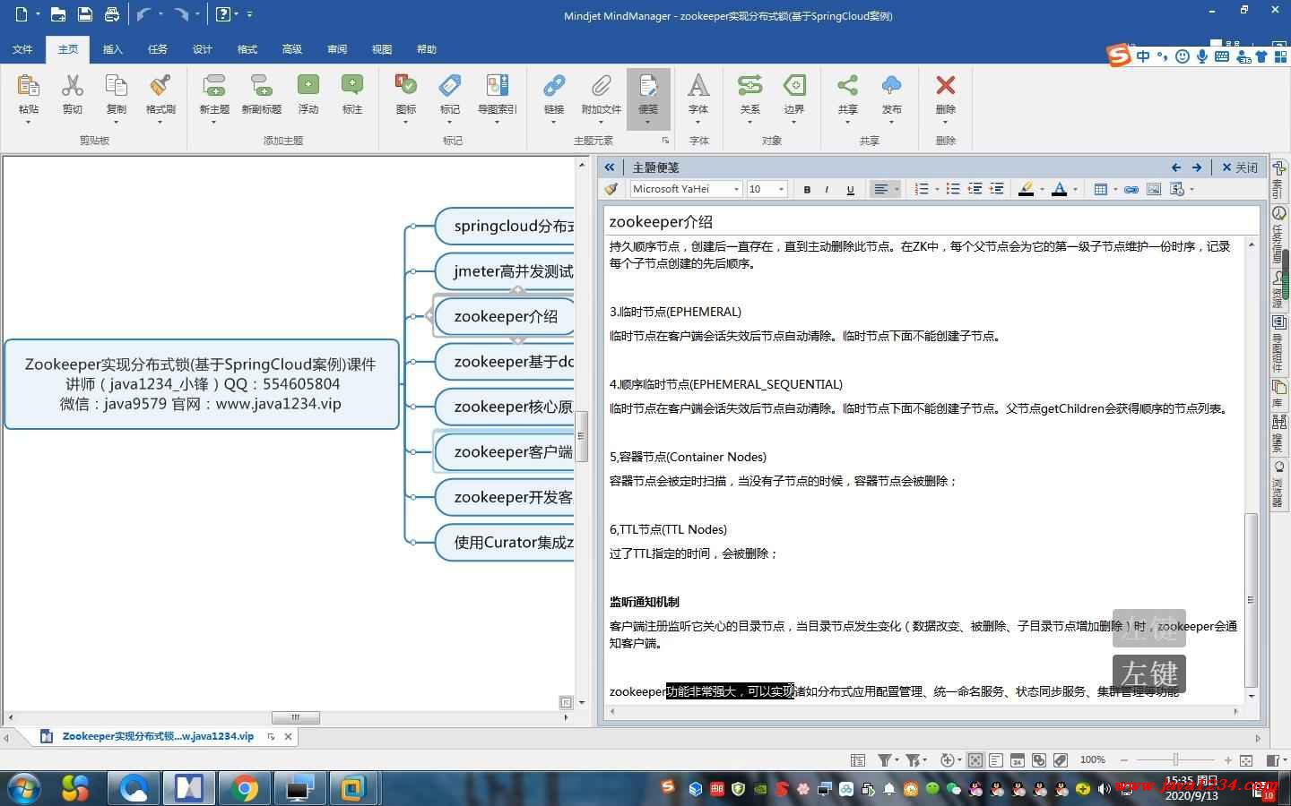Click the zoom slider handle

1175,759
